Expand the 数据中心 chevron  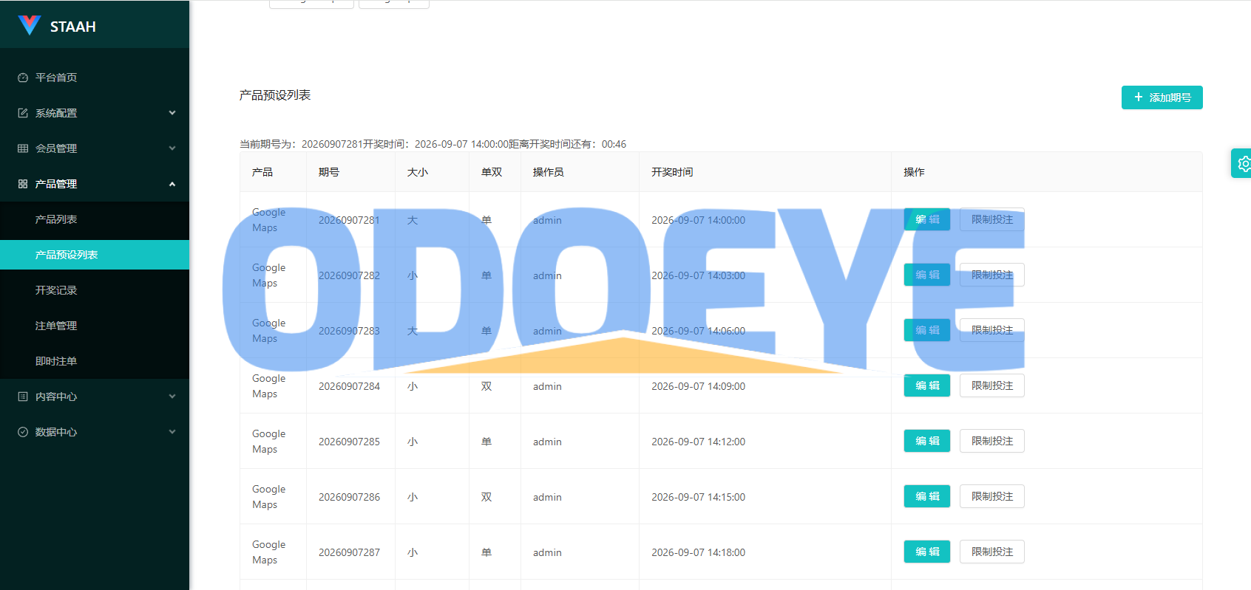point(172,432)
